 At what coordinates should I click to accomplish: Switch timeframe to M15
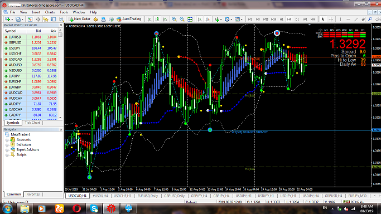point(266,19)
